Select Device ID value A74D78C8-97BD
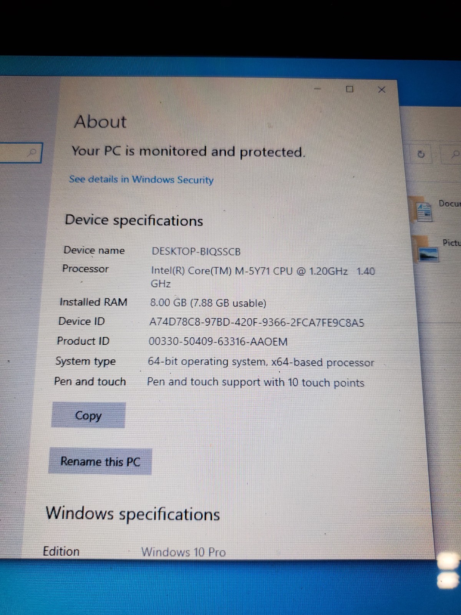Screen dimensions: 461x615 coord(256,322)
